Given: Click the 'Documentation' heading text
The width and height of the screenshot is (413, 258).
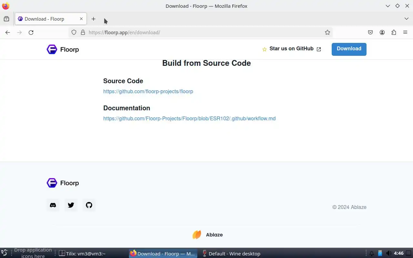Looking at the screenshot, I should [x=126, y=108].
